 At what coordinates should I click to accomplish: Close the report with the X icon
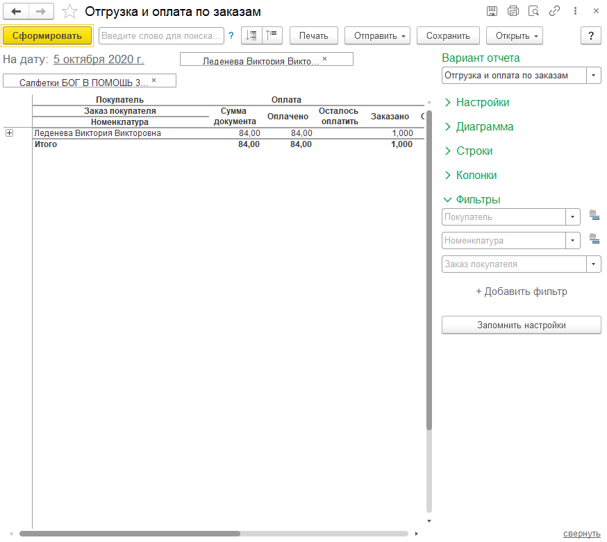pyautogui.click(x=596, y=11)
